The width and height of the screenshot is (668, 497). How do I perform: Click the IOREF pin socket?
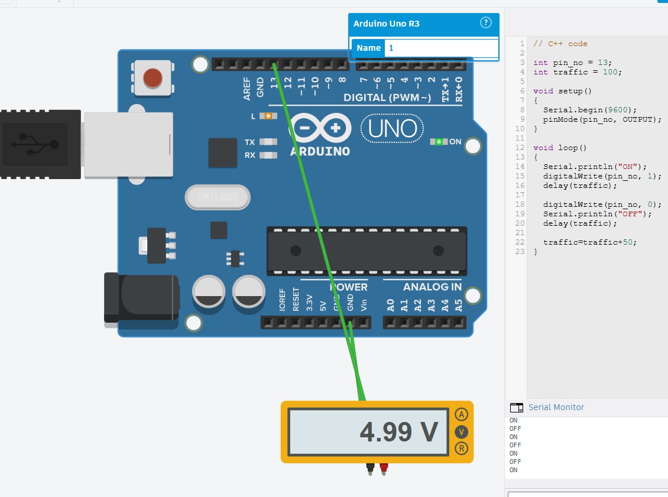coord(281,323)
